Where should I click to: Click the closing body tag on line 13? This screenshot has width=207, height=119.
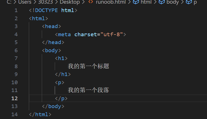53,106
